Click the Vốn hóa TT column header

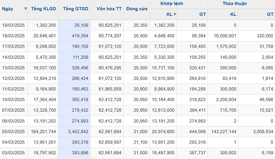pyautogui.click(x=109, y=9)
